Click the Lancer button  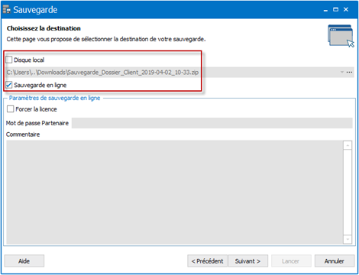pyautogui.click(x=291, y=261)
